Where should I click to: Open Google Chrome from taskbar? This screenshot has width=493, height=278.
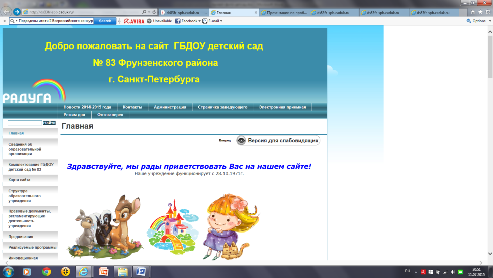point(47,272)
